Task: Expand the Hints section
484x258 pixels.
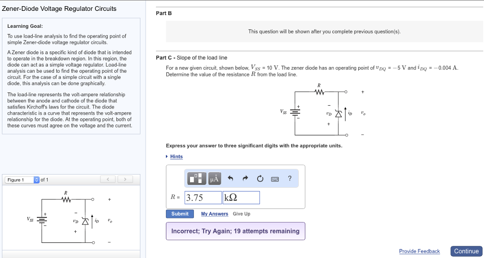Action: (x=176, y=157)
